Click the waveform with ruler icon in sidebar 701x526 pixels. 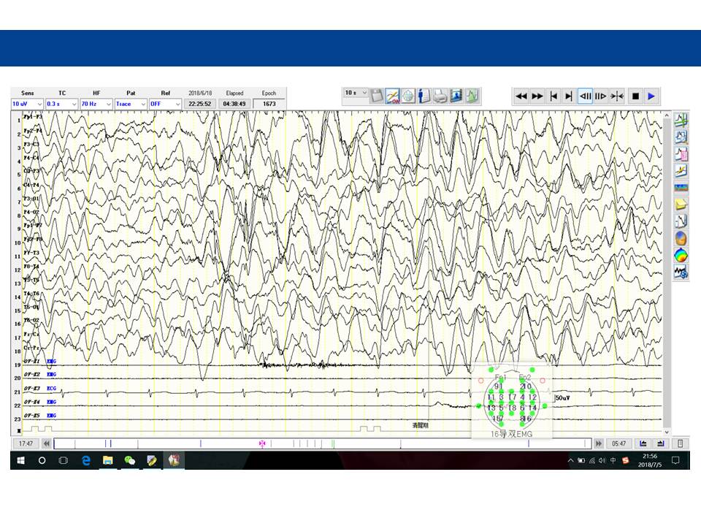tap(681, 221)
